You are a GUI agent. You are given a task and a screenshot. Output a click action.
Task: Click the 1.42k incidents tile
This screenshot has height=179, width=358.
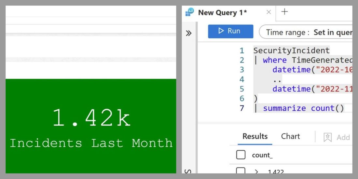(91, 126)
